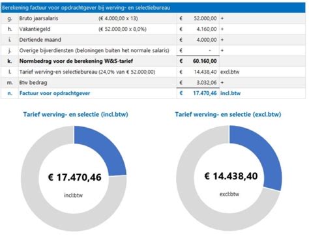
Task: Select 'Normbedrag voor de berekening W&S-tarief'
Action: [x=76, y=61]
